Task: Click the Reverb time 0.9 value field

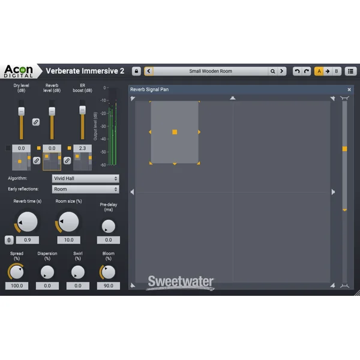Action: (28, 240)
